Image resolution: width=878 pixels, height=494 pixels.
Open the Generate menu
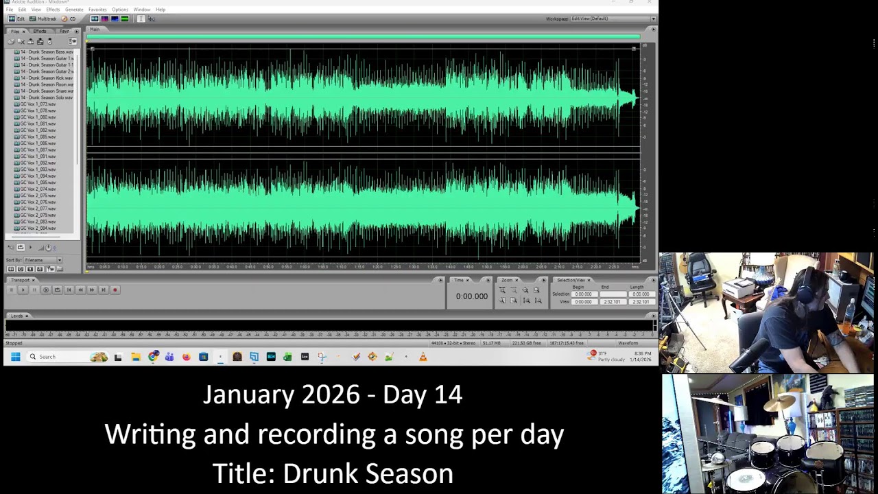[74, 10]
